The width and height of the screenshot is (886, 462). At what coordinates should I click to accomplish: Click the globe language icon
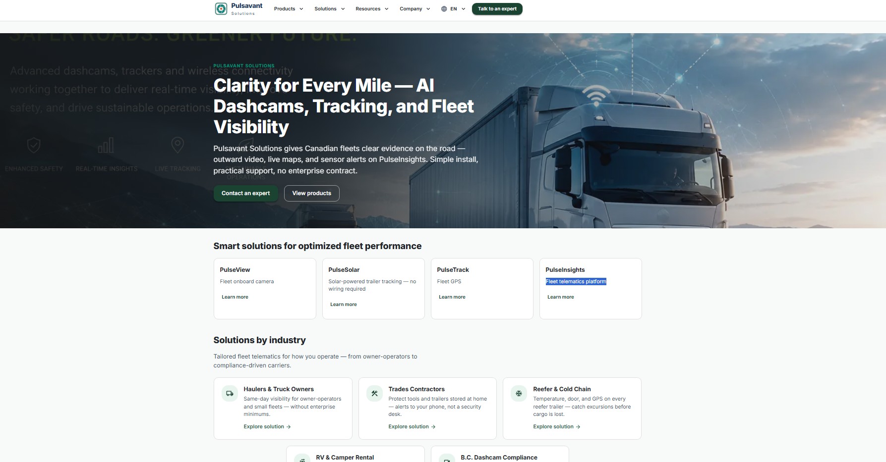point(444,9)
